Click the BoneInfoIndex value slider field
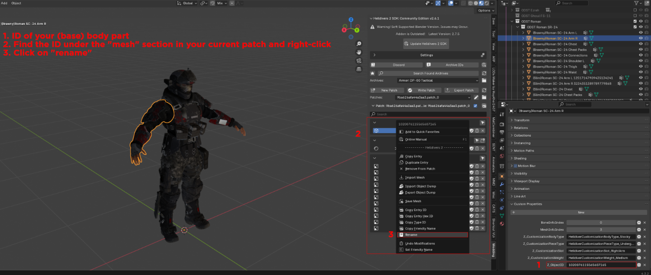 (x=601, y=222)
